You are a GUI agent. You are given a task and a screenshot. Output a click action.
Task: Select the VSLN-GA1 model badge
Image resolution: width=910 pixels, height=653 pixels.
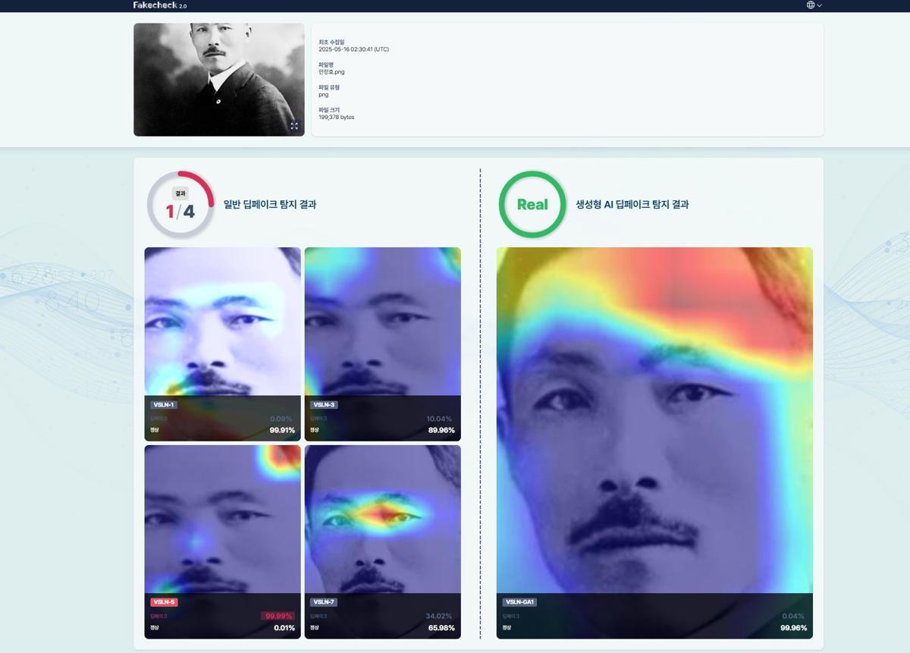pyautogui.click(x=520, y=602)
